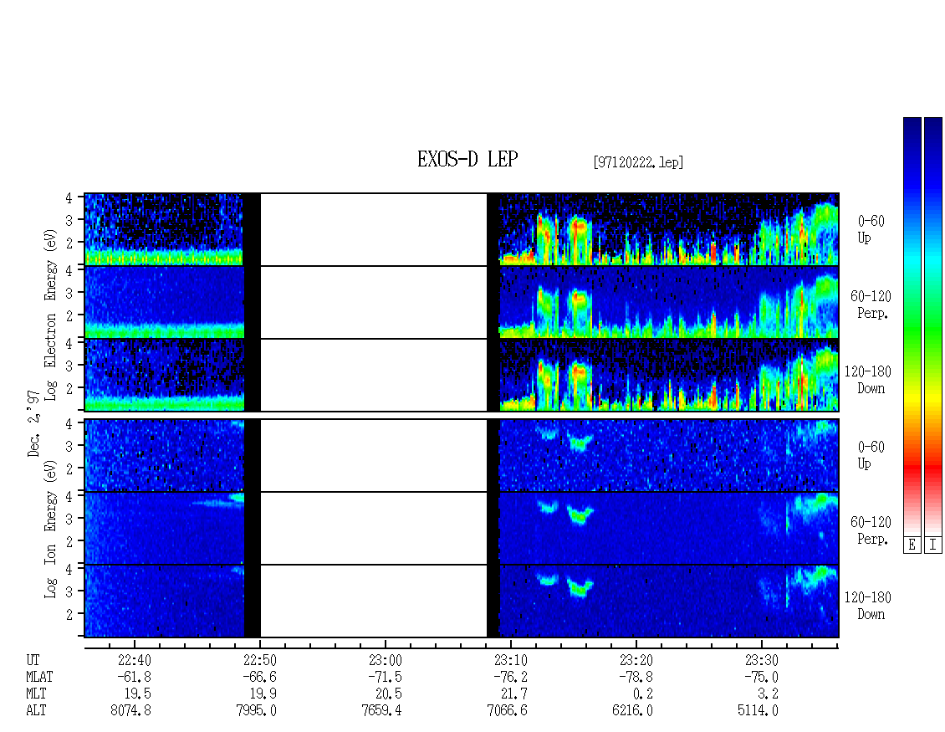
Task: Click the MLAT value -75.0
Action: coord(762,677)
